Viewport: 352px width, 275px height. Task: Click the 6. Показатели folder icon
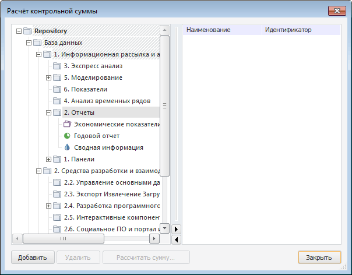coord(57,89)
